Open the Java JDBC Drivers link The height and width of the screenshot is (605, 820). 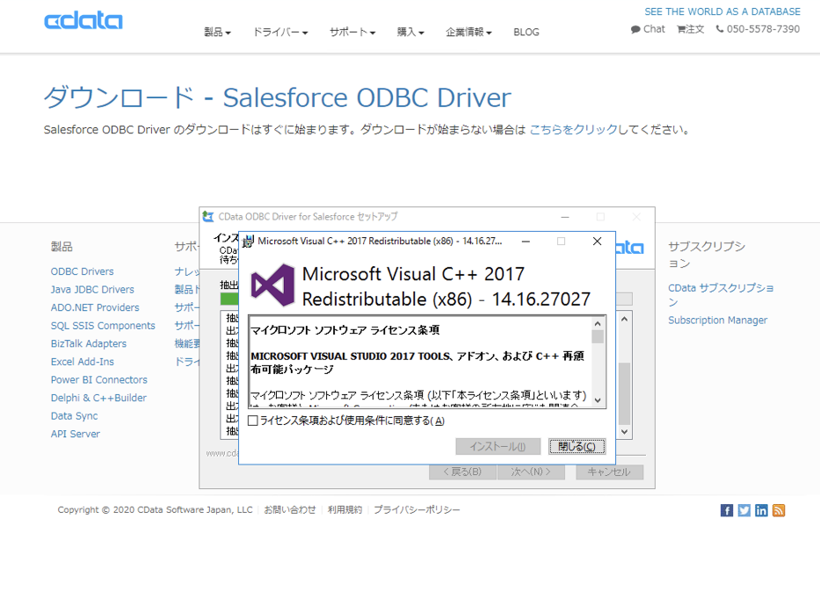tap(92, 290)
